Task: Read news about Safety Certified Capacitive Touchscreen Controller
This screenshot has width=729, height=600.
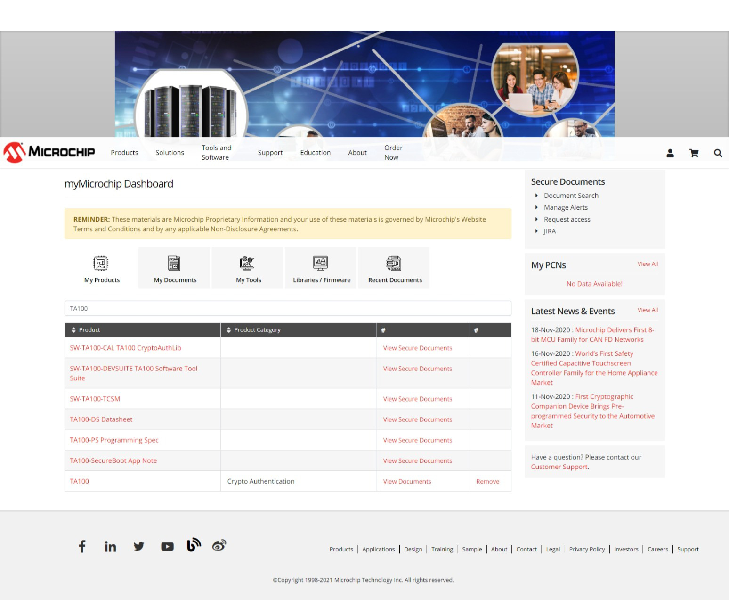Action: pos(594,368)
